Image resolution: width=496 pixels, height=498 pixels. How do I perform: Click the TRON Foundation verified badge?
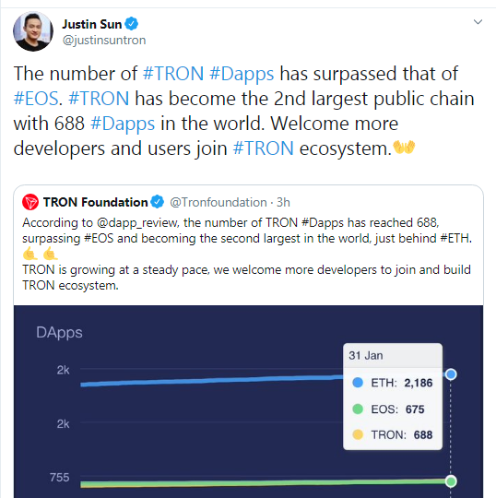(157, 202)
